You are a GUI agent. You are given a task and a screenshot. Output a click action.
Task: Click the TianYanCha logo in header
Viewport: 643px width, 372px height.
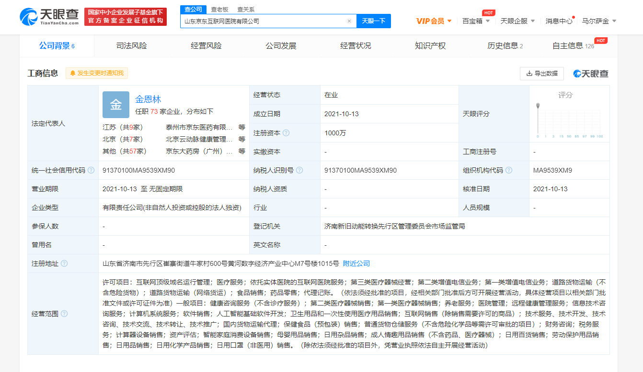tap(49, 16)
